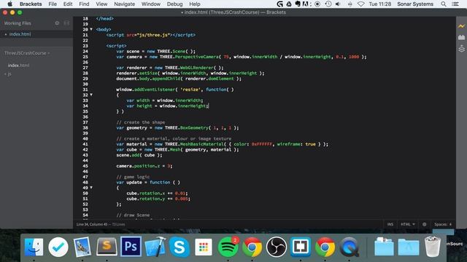Open the Applications folder in the dock

409,247
